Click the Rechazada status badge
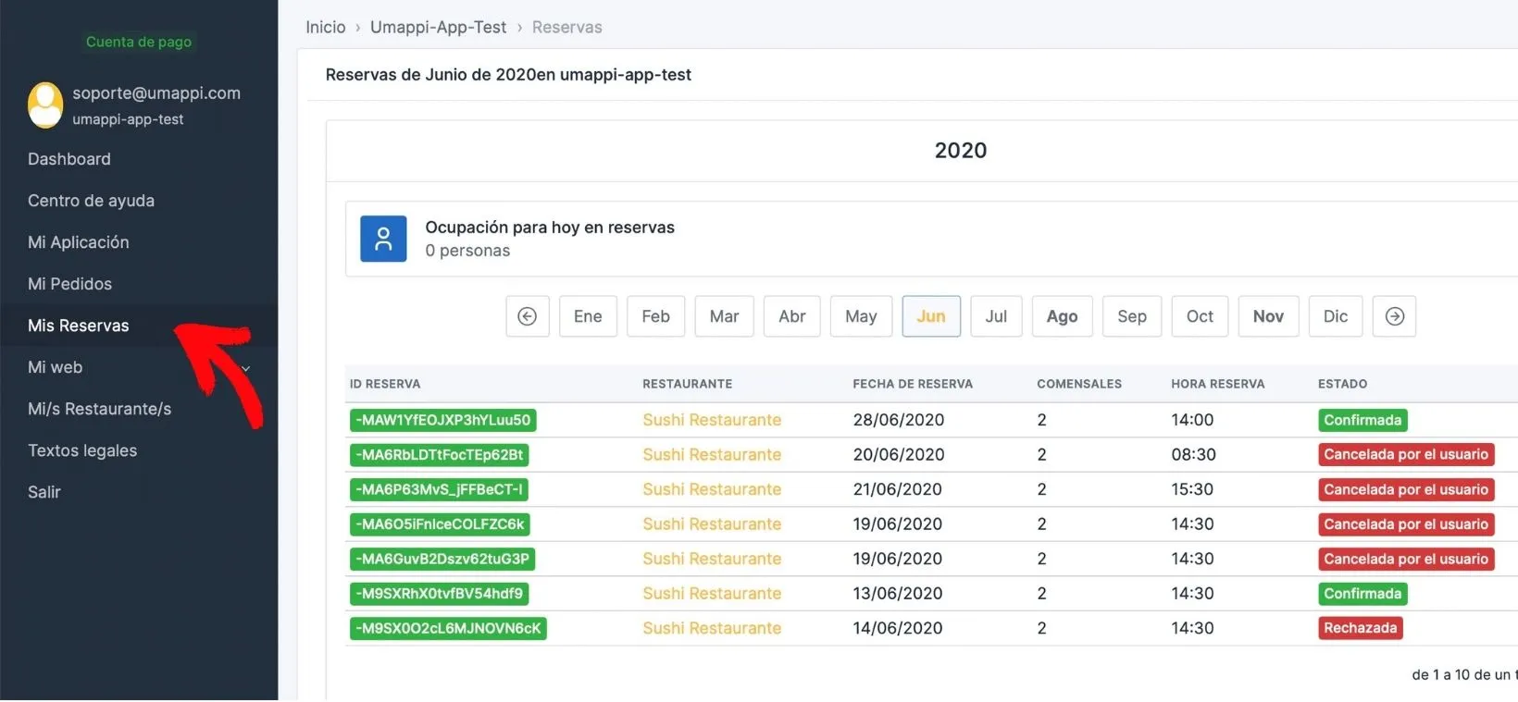Viewport: 1518px width, 702px height. tap(1361, 628)
